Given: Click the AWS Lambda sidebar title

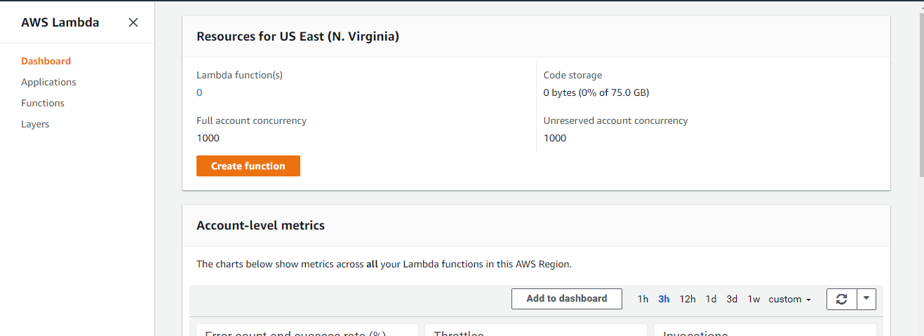Looking at the screenshot, I should click(x=60, y=22).
